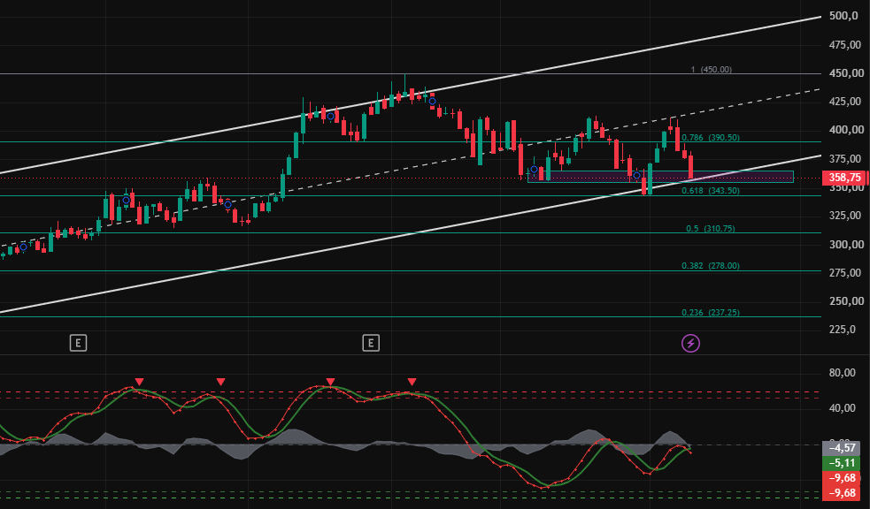Select the first red triangle oscillator signal
Viewport: 870px width, 509px height.
point(139,382)
